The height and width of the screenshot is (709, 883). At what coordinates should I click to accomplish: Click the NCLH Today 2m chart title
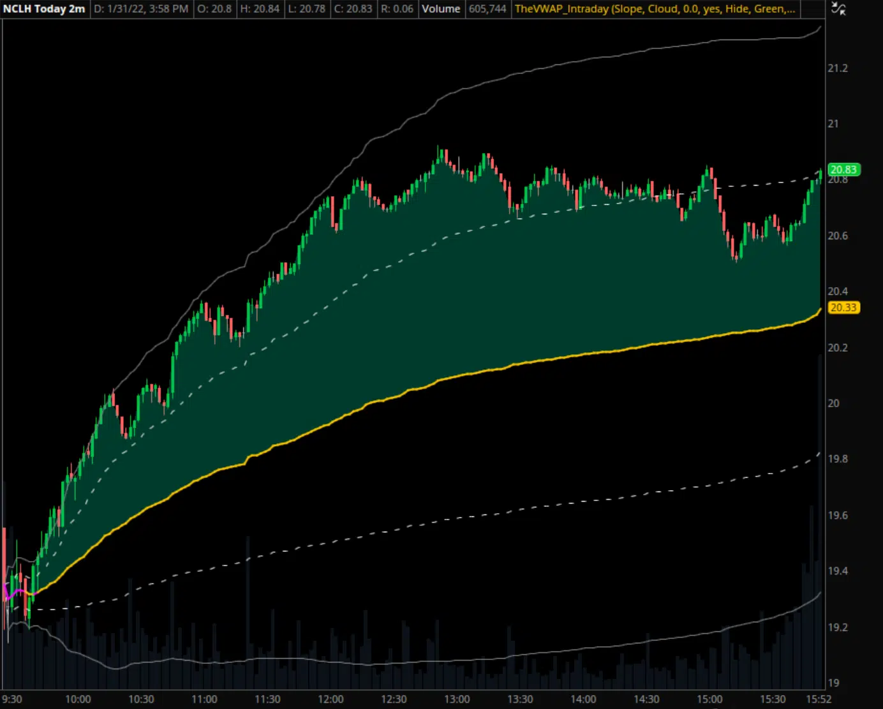click(x=44, y=9)
